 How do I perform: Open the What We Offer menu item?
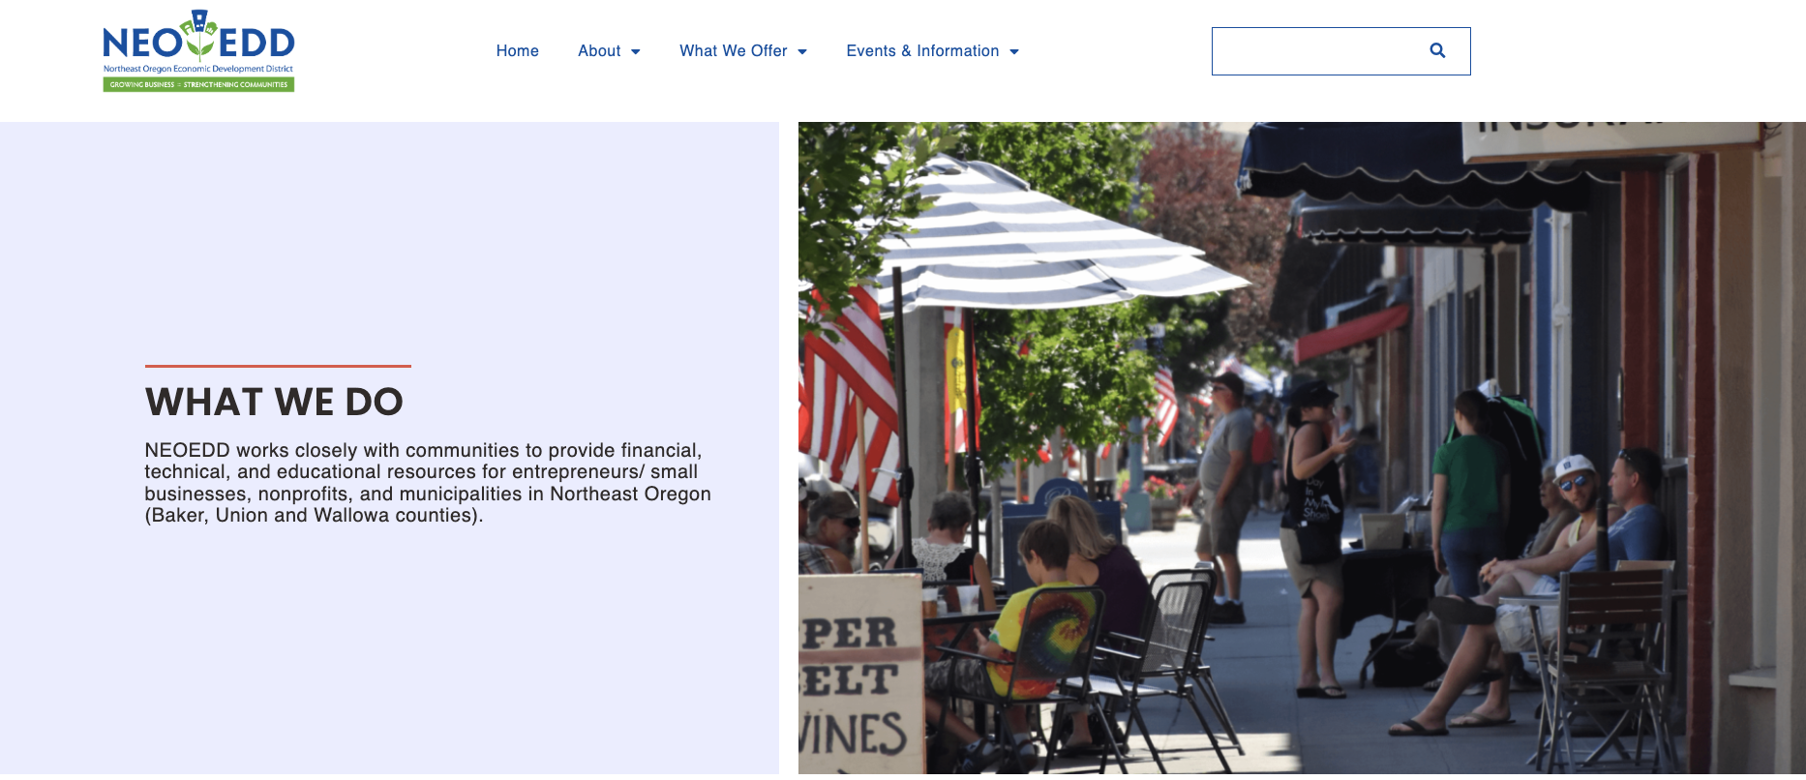tap(734, 50)
